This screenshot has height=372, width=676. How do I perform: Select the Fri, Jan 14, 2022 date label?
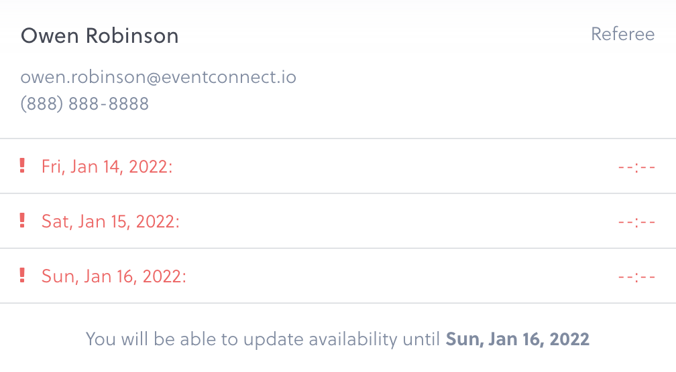[107, 167]
